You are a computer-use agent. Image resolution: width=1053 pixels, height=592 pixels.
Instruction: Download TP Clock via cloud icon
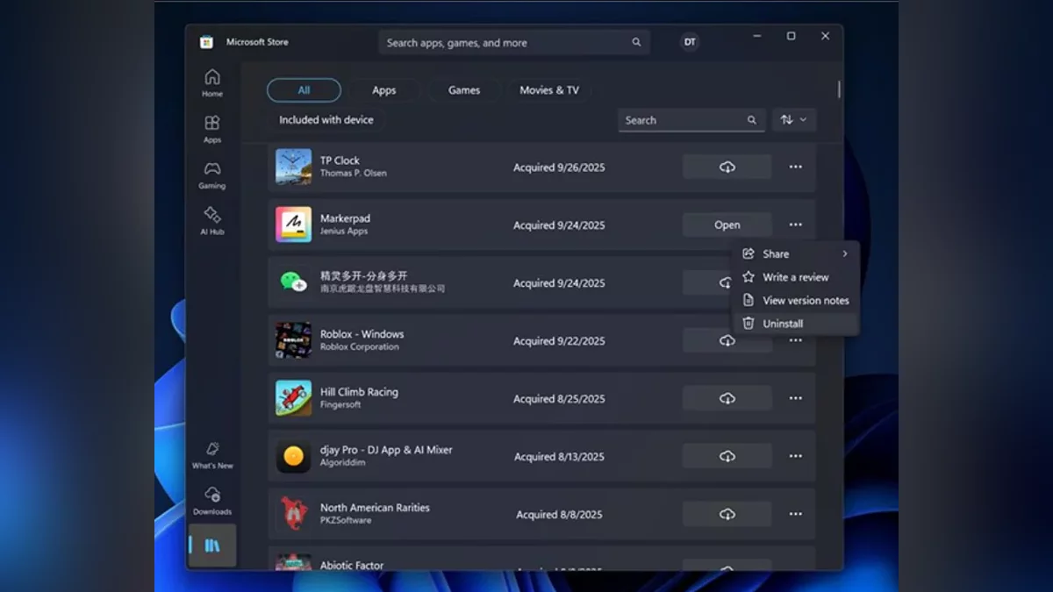pyautogui.click(x=727, y=167)
